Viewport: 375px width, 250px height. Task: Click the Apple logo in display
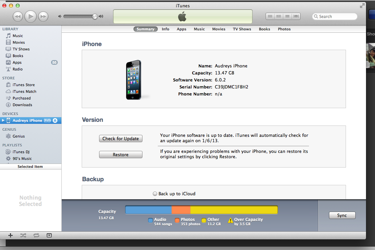point(182,17)
